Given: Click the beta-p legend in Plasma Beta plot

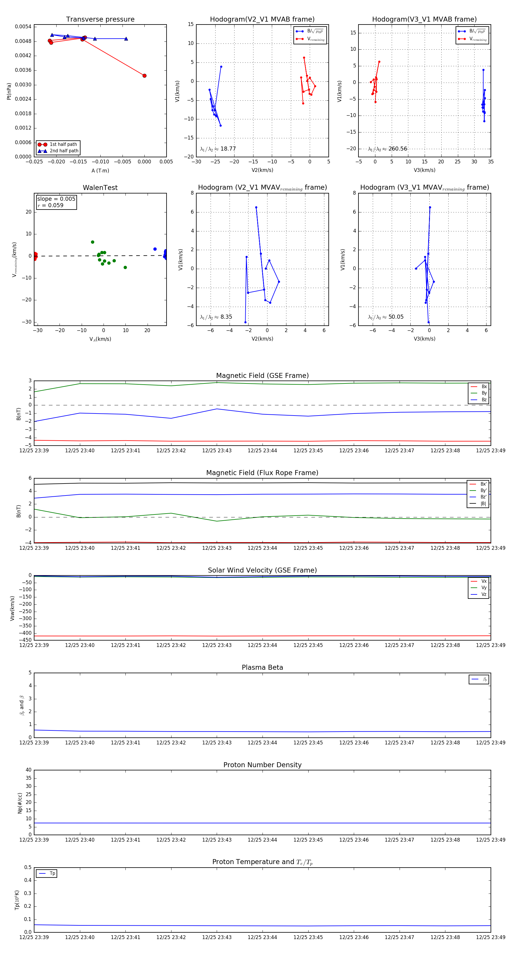Looking at the screenshot, I should 479,679.
